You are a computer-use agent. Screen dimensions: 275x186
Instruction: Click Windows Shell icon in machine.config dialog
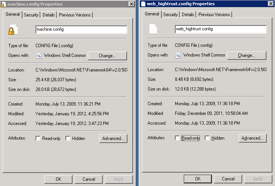38,55
